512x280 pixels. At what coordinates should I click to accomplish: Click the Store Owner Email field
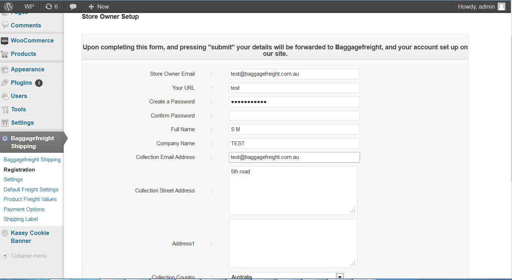tap(294, 74)
